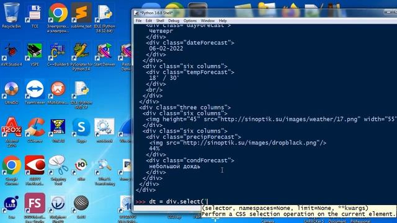The width and height of the screenshot is (397, 223).
Task: Select the IDLE Python 3.6 32-bit shortcut
Action: pyautogui.click(x=105, y=17)
